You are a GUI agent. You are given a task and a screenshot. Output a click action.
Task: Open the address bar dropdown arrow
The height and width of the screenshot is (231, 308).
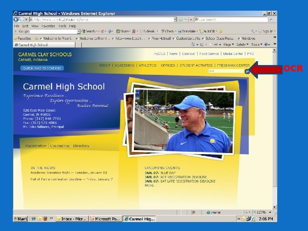pos(175,19)
